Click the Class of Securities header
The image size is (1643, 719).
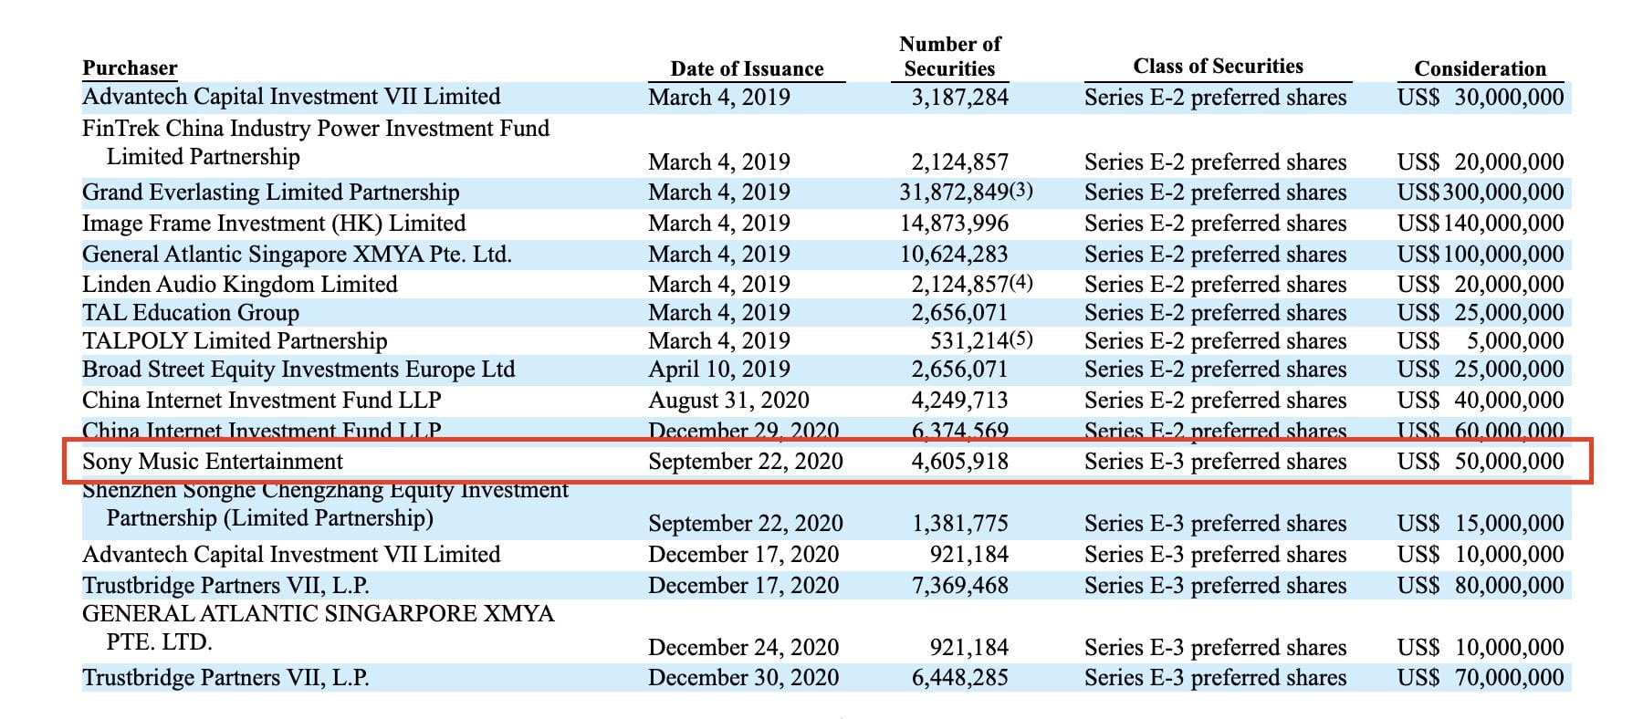tap(1218, 67)
